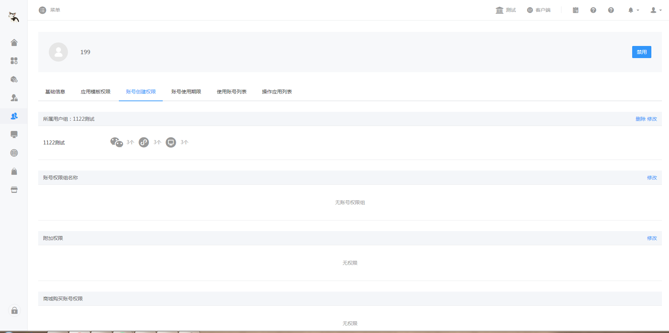Image resolution: width=669 pixels, height=333 pixels.
Task: Open the apps grid sidebar icon
Action: tap(14, 61)
